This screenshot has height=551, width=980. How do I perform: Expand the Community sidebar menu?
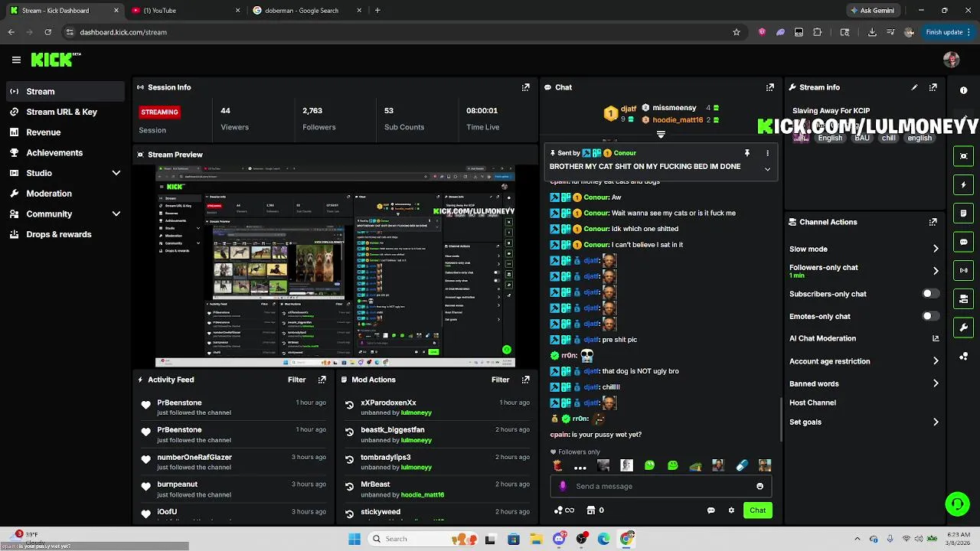pyautogui.click(x=116, y=214)
